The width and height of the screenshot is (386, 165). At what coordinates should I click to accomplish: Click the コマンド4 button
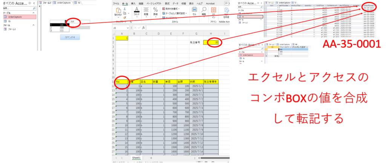pos(69,37)
